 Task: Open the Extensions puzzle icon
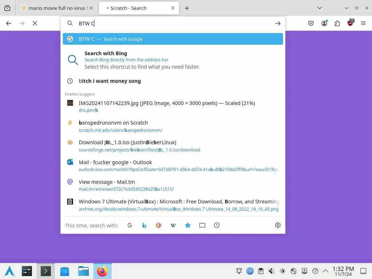[337, 23]
